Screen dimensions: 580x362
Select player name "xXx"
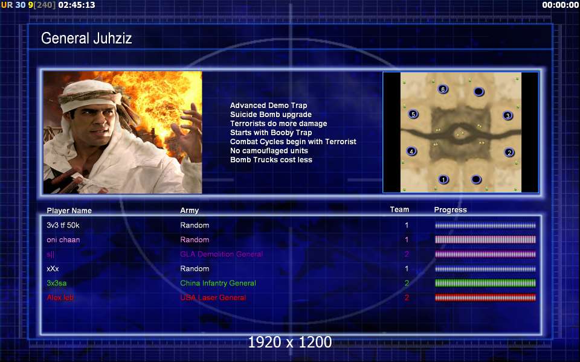pos(53,268)
